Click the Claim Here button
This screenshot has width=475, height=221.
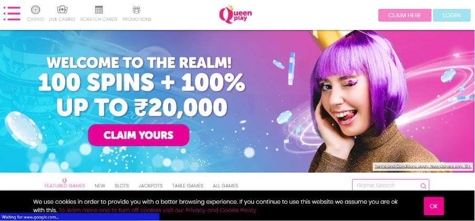[405, 15]
